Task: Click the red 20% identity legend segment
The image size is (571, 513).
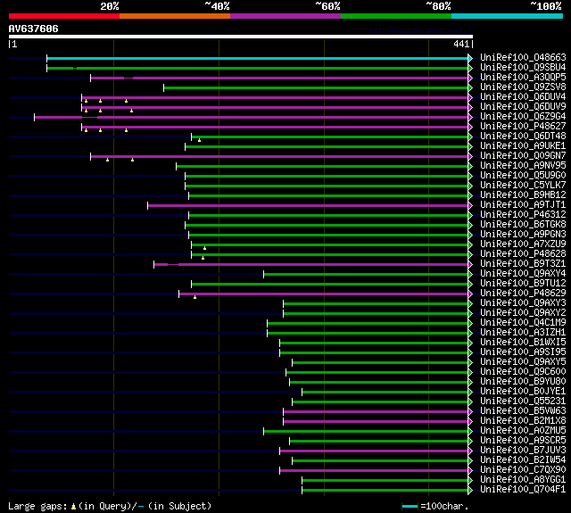Action: [x=64, y=16]
